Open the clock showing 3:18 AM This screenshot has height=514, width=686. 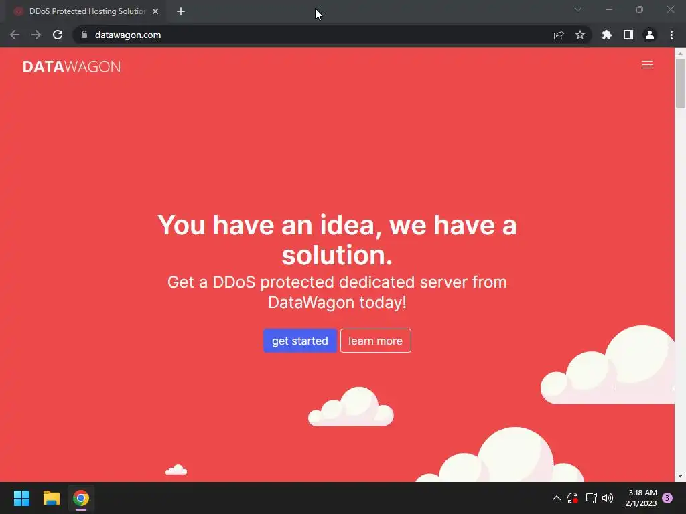641,498
